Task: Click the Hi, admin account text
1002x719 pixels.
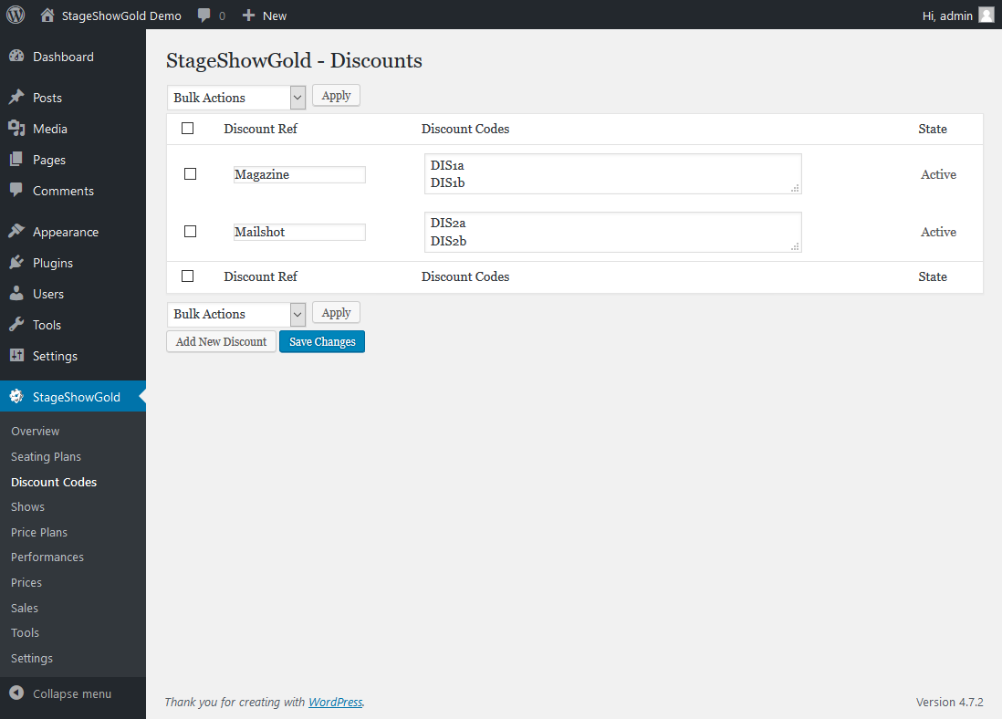Action: (947, 16)
